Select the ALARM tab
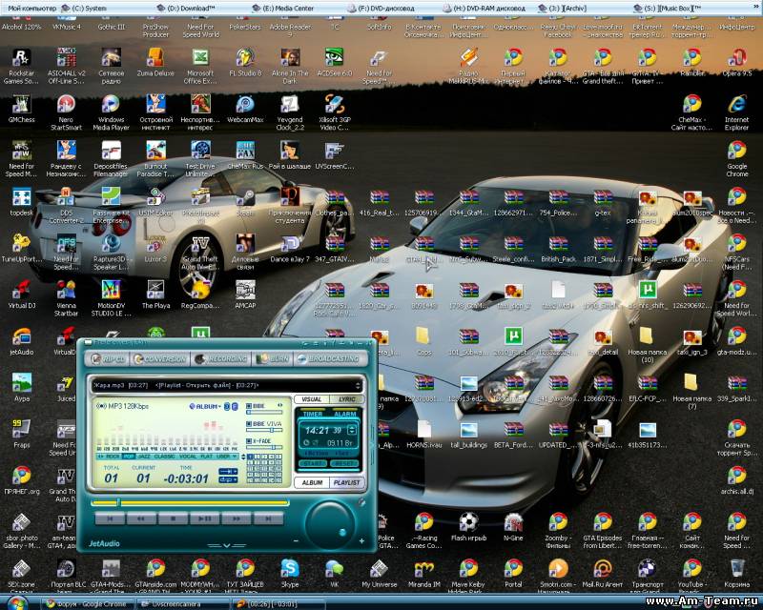This screenshot has height=610, width=763. pos(344,414)
